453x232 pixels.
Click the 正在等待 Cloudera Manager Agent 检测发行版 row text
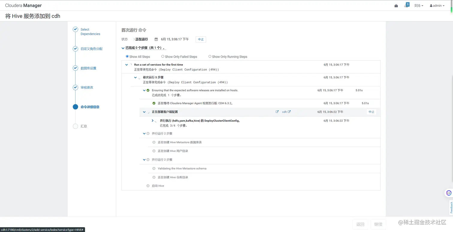coord(195,103)
